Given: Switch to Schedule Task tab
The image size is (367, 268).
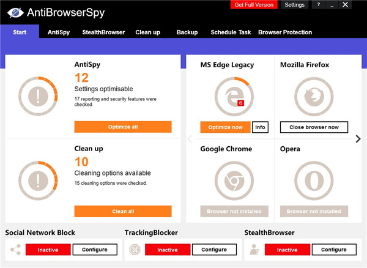Looking at the screenshot, I should pos(231,32).
